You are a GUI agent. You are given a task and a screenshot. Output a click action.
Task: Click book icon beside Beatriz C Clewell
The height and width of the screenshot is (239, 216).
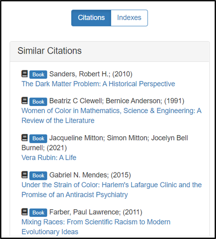24,100
